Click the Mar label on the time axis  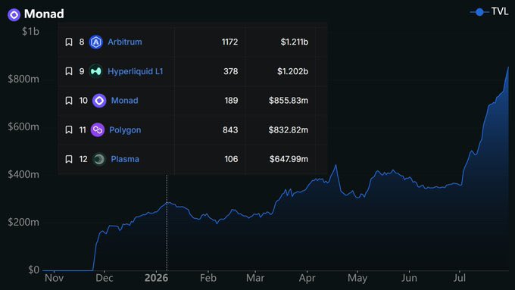coord(255,278)
